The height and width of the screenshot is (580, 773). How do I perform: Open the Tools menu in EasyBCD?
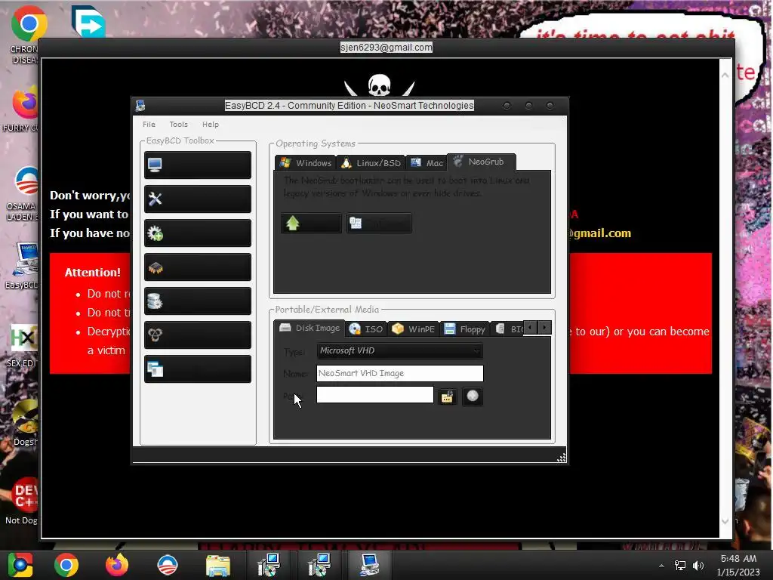pyautogui.click(x=178, y=125)
